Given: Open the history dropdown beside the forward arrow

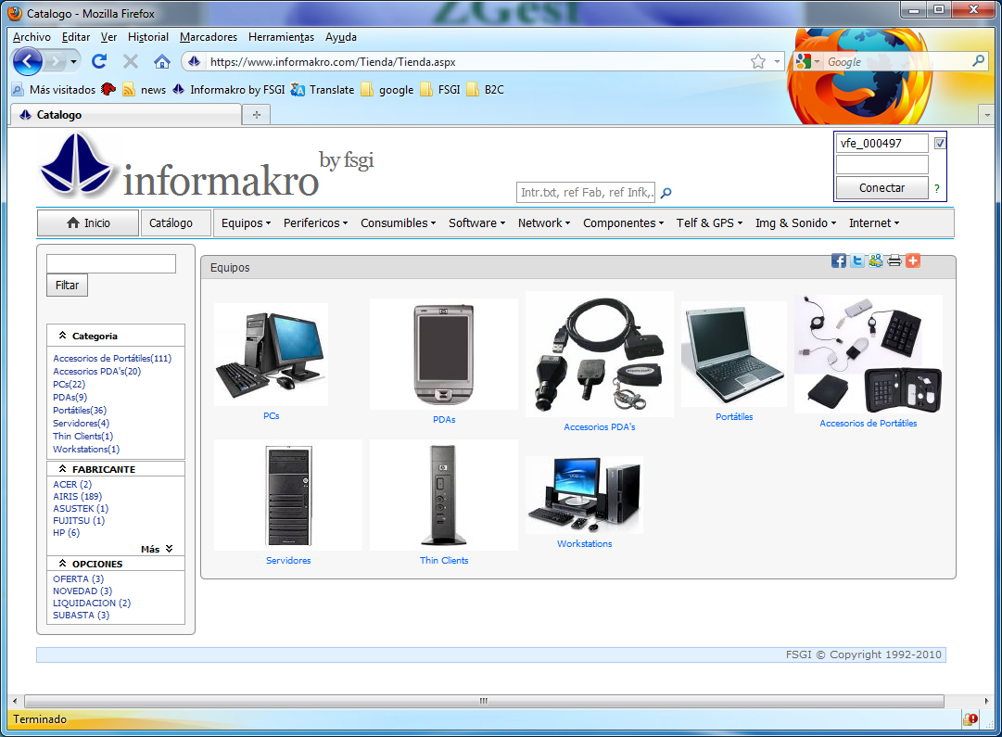Looking at the screenshot, I should click(73, 62).
